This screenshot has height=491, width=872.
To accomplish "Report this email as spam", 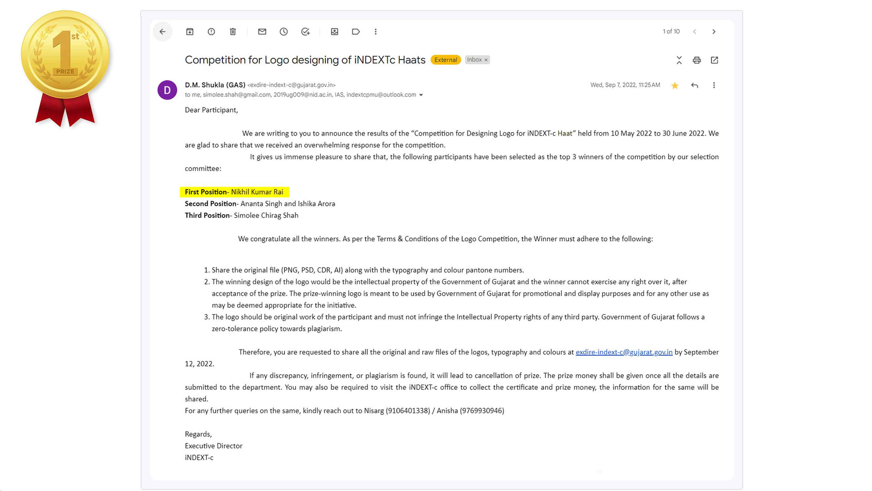I will pos(211,31).
